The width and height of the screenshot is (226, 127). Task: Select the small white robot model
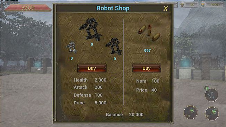click(x=72, y=47)
